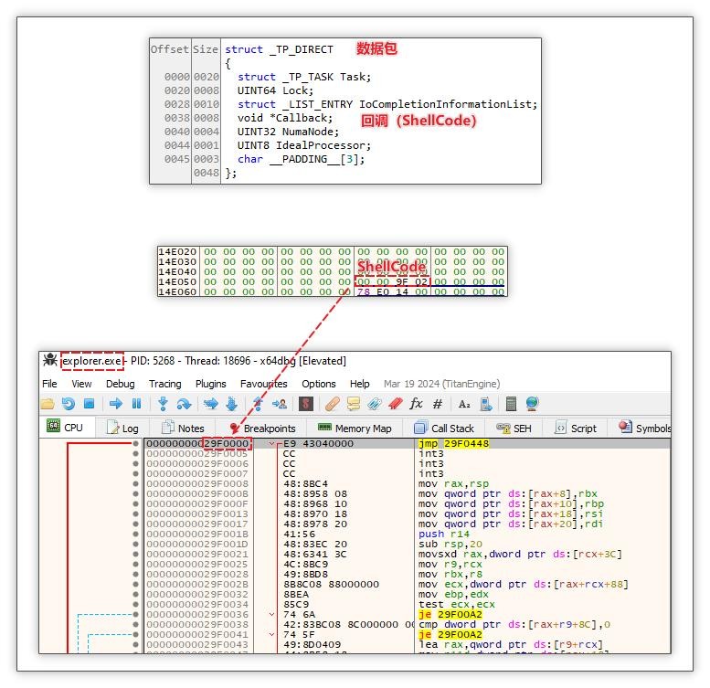
Task: Restart debugging with the circular arrow icon
Action: click(69, 404)
